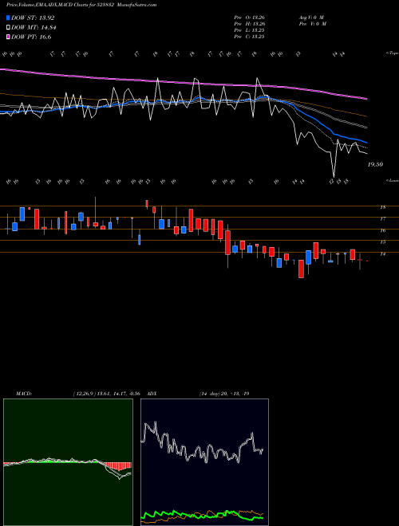Screen dimensions: 399x526
Task: Select the 'DOW PT: 16.6' legend text
Action: [x=31, y=37]
